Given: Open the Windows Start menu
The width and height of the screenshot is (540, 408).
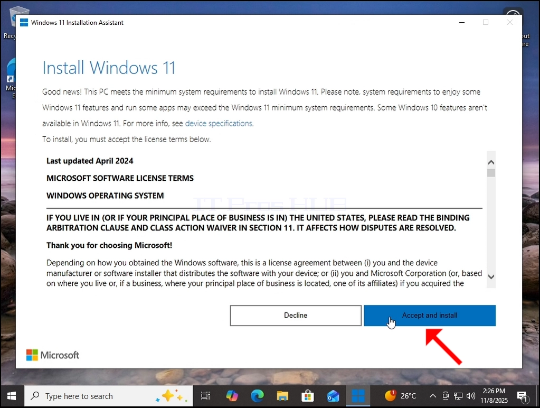Looking at the screenshot, I should tap(12, 396).
